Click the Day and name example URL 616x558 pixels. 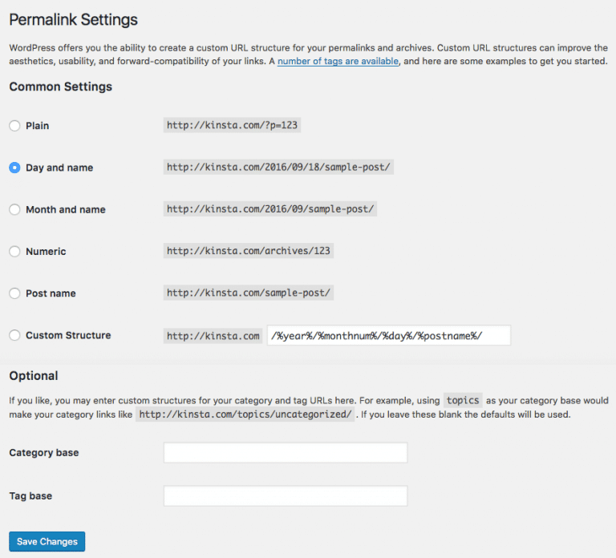278,168
